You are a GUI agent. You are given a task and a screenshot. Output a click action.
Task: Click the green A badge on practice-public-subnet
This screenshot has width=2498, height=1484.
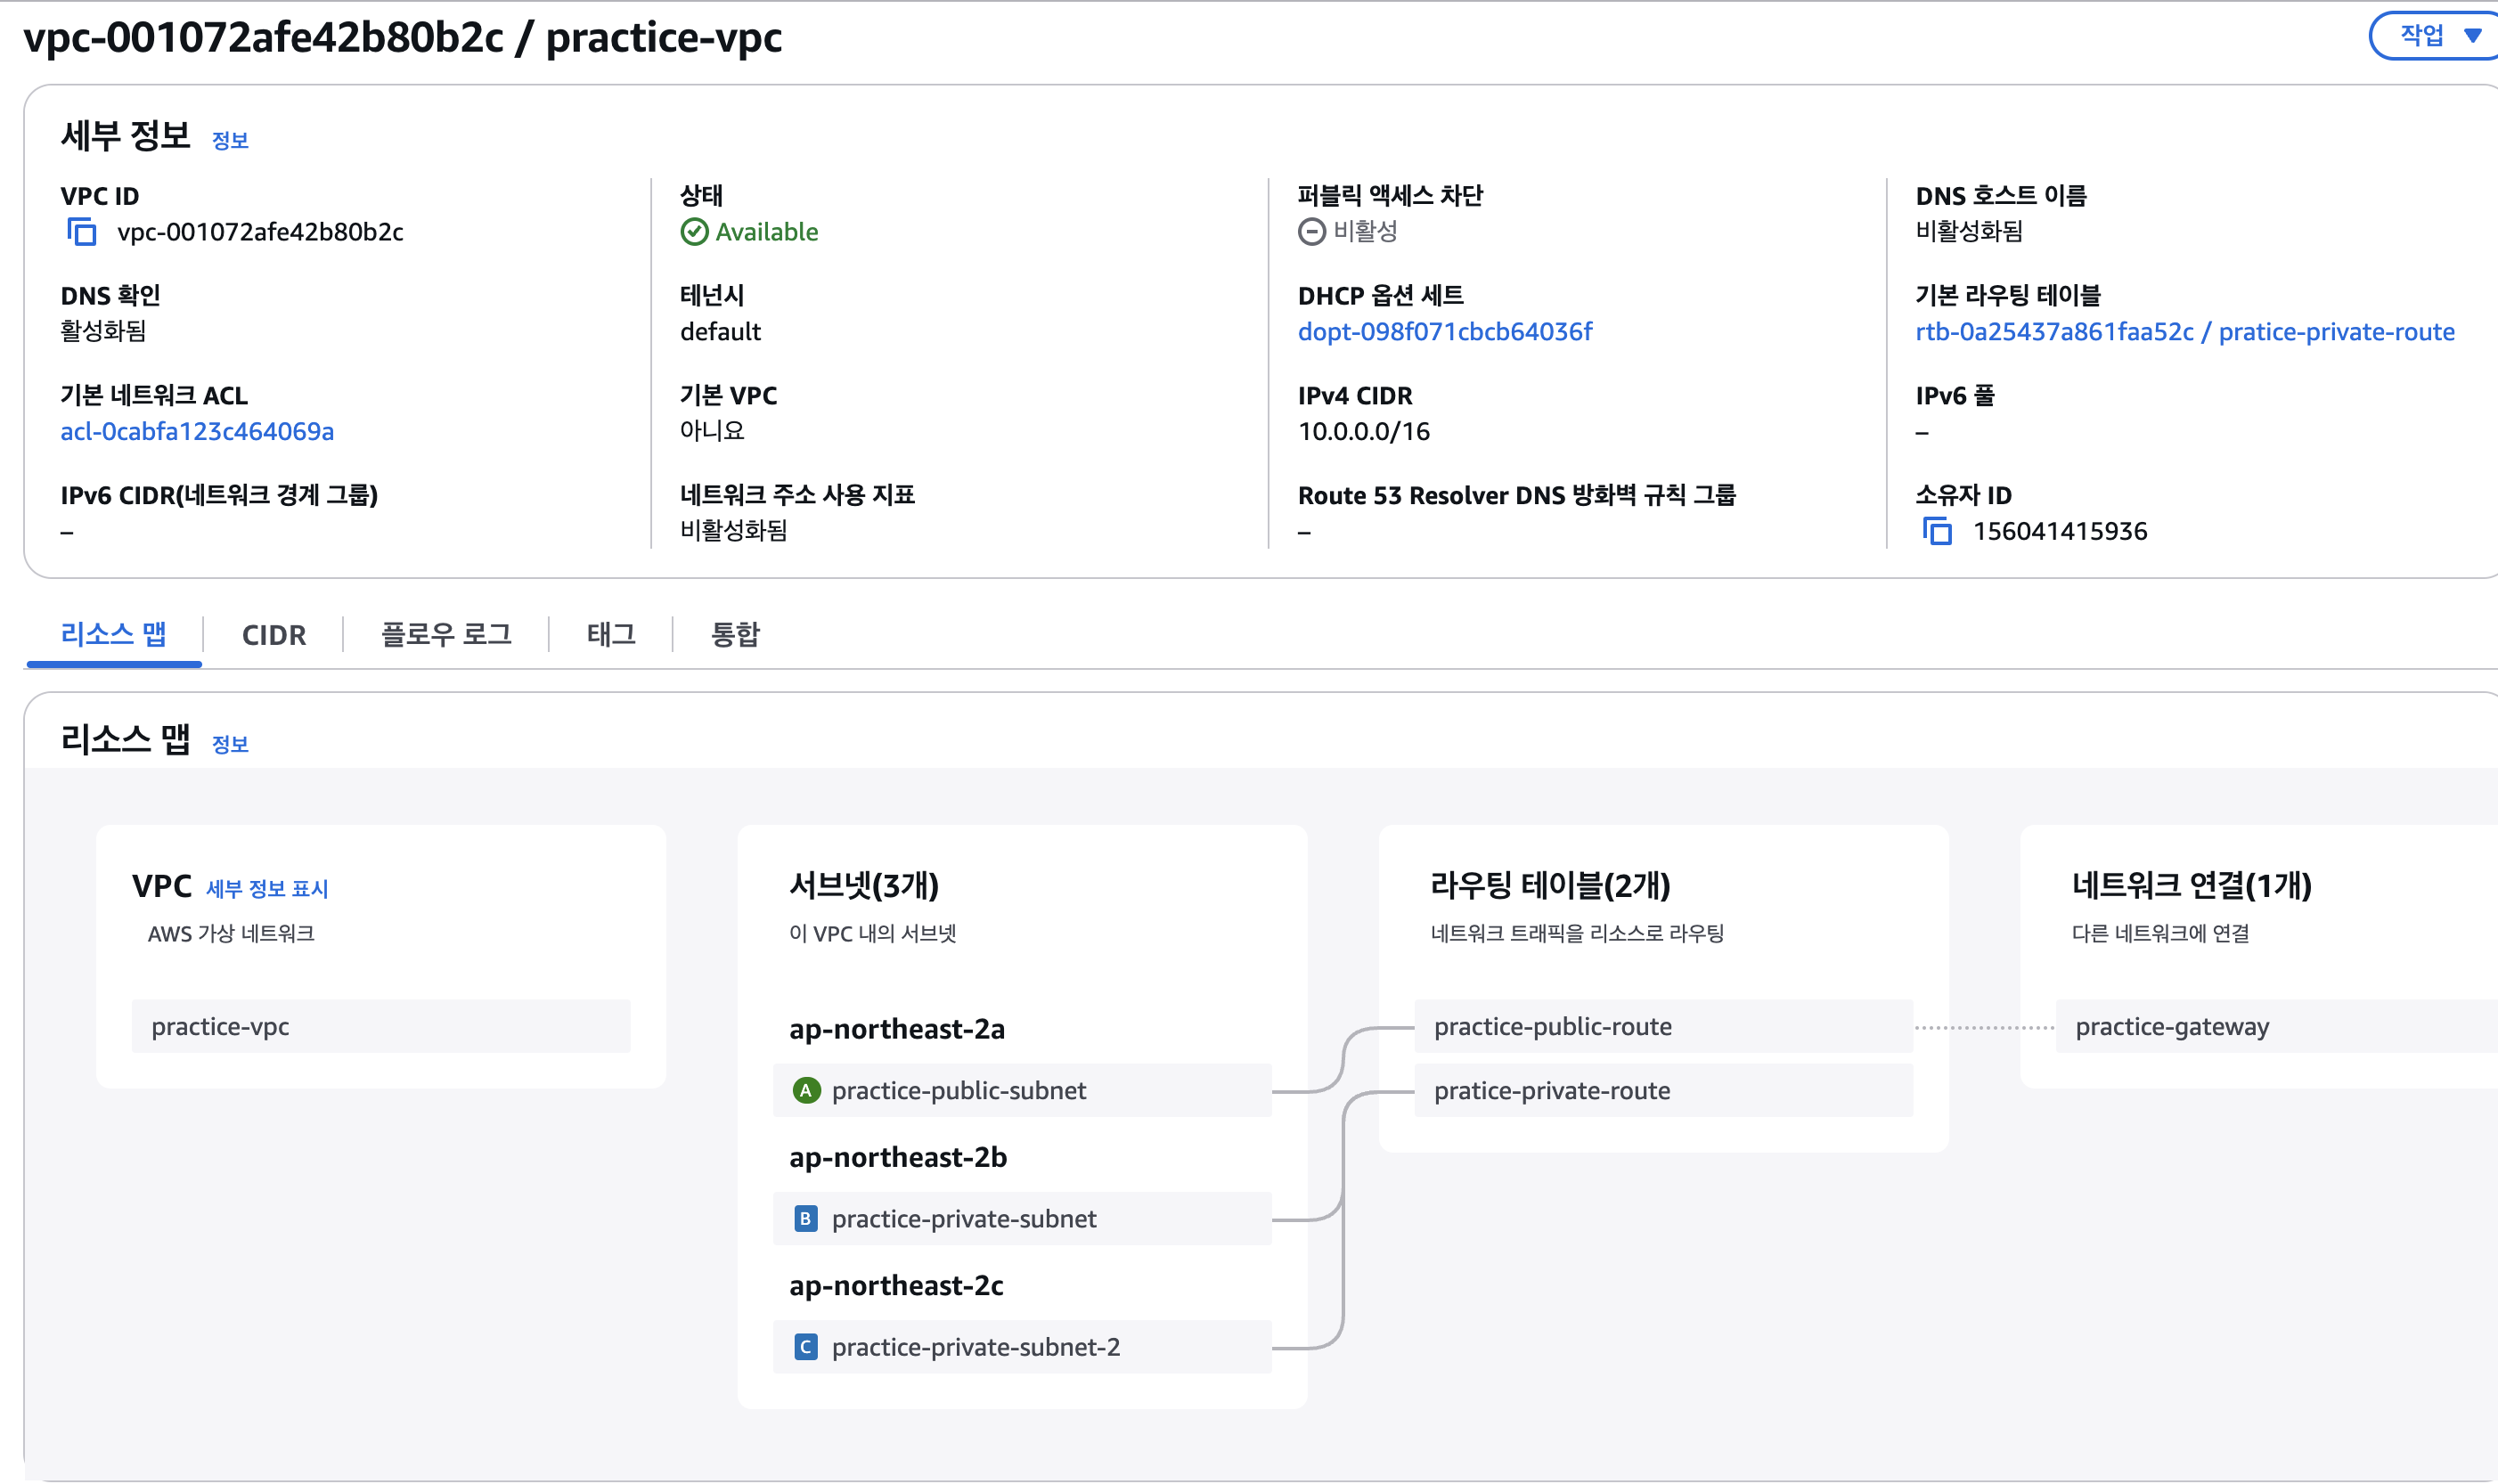806,1090
